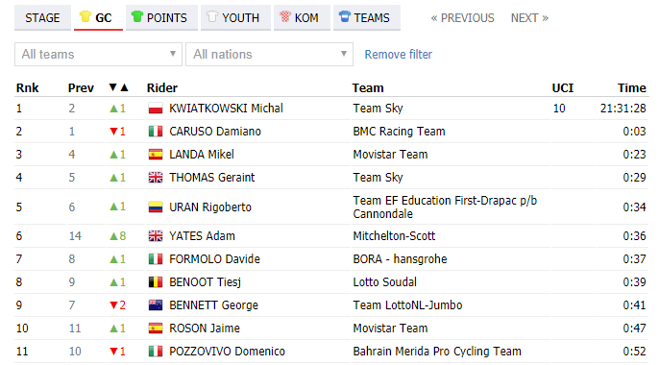659x365 pixels.
Task: Open rider YATES Adam's page
Action: coord(202,236)
